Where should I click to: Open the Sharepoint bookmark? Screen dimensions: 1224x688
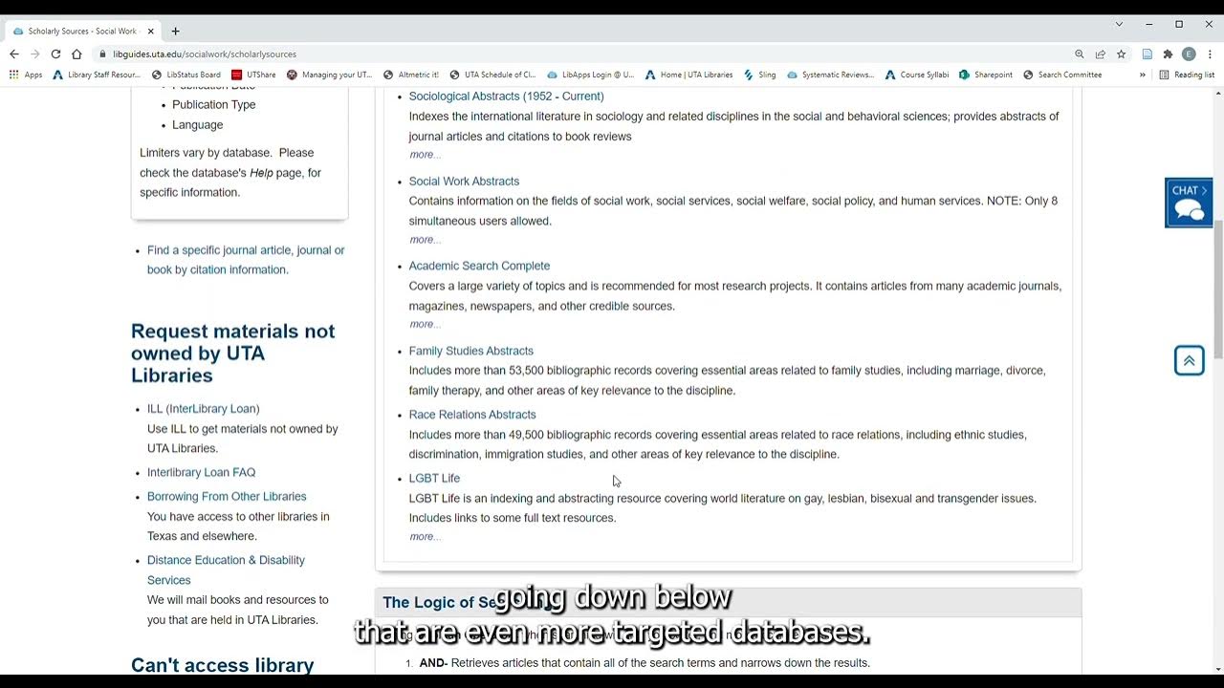tap(986, 75)
